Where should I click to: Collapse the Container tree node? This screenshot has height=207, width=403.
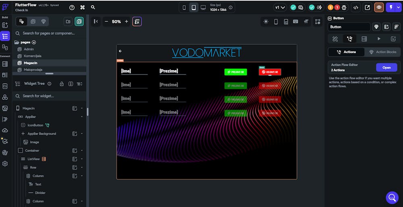point(82,151)
